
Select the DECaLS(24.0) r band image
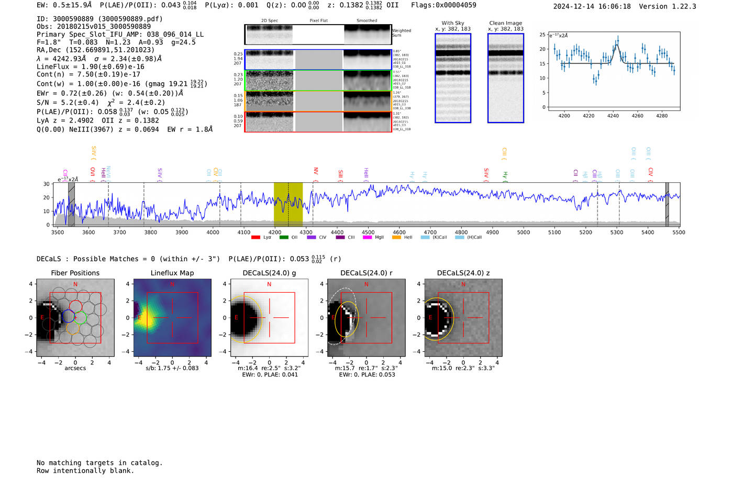366,317
